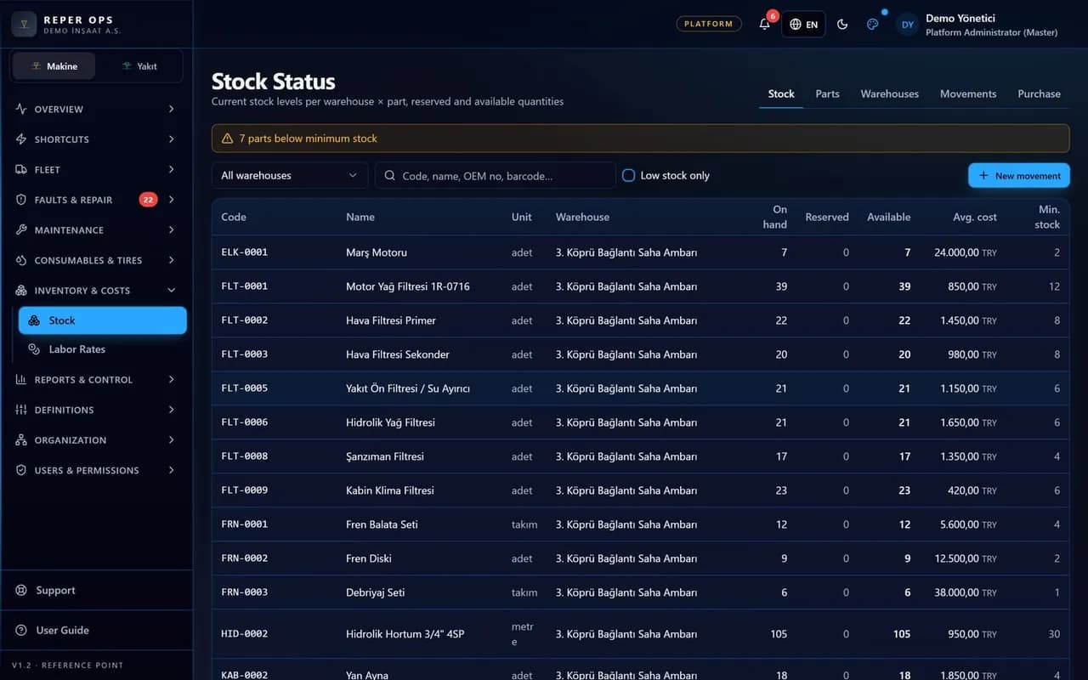
Task: Select the Stock tab
Action: point(781,94)
